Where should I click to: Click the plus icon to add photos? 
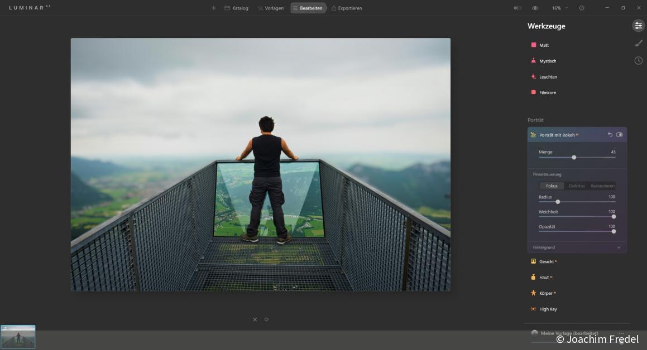pyautogui.click(x=213, y=8)
